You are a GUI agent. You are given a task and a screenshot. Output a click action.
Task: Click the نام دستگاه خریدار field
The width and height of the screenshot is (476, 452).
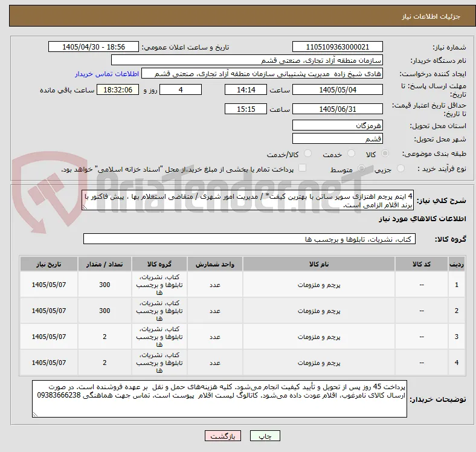[247, 60]
